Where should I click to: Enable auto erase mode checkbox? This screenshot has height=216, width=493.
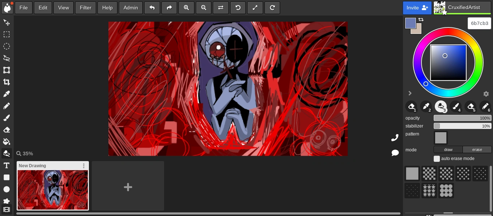437,159
